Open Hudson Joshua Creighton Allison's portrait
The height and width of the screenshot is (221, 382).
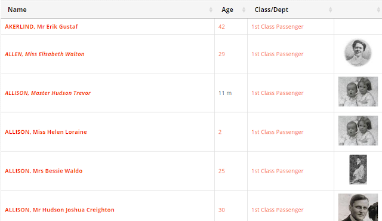[358, 207]
